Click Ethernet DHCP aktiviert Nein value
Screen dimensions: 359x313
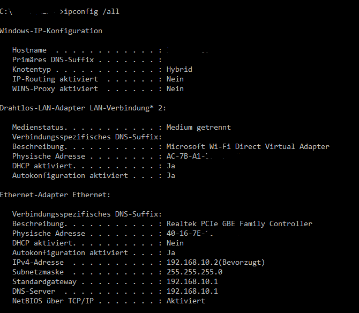[175, 243]
